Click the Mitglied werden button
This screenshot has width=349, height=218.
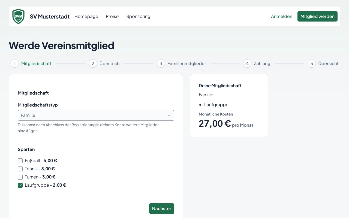(x=317, y=16)
